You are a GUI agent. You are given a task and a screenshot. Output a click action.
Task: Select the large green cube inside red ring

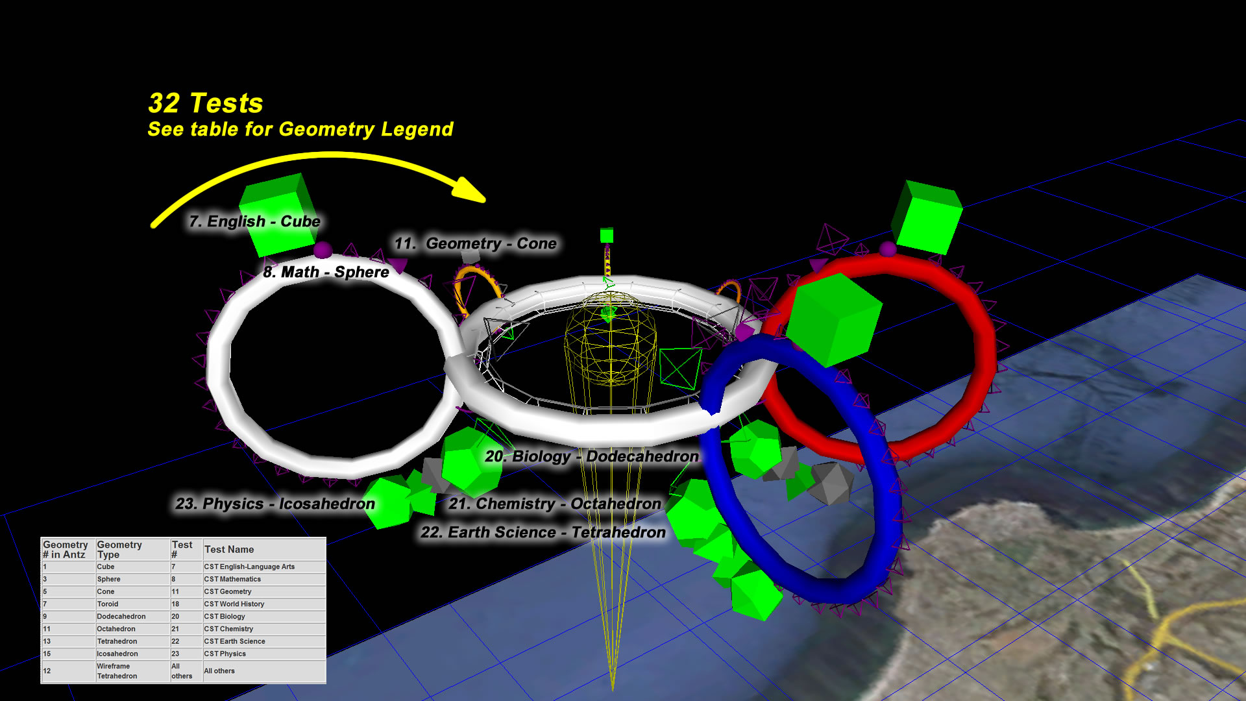833,319
